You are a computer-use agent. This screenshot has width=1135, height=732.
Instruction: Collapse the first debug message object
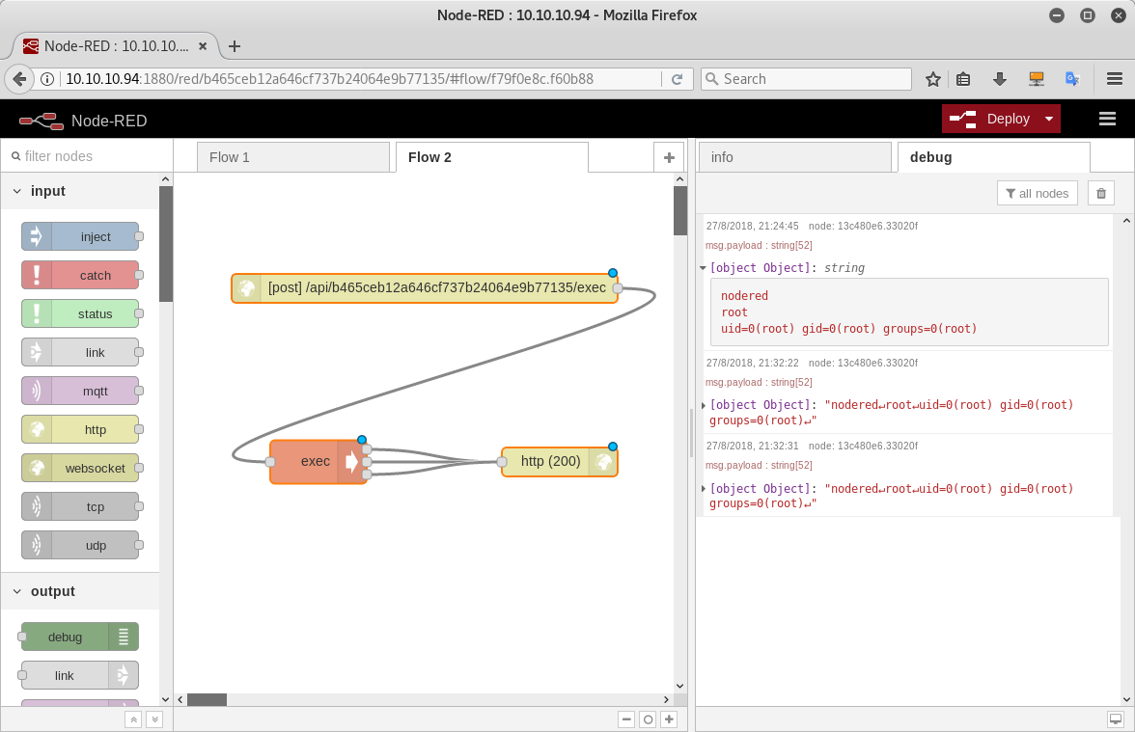[x=703, y=268]
